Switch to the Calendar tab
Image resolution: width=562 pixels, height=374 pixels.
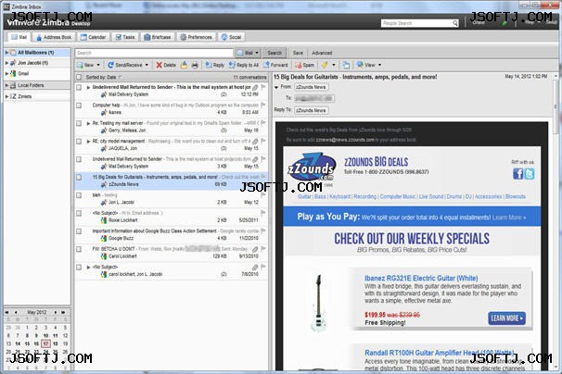[93, 37]
